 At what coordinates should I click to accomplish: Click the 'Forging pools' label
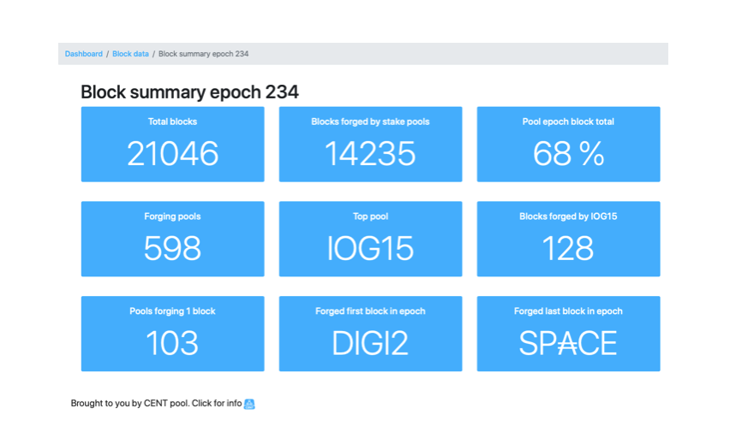[x=172, y=216]
